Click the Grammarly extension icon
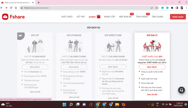188x108 pixels. (162, 8)
